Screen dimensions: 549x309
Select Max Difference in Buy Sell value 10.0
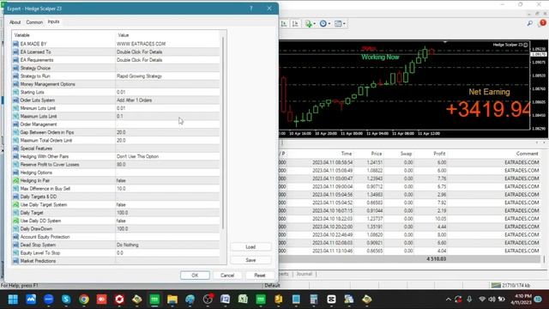tap(121, 189)
